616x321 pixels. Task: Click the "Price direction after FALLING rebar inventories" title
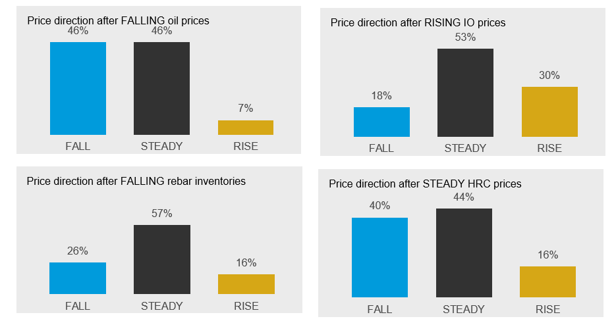pyautogui.click(x=136, y=182)
